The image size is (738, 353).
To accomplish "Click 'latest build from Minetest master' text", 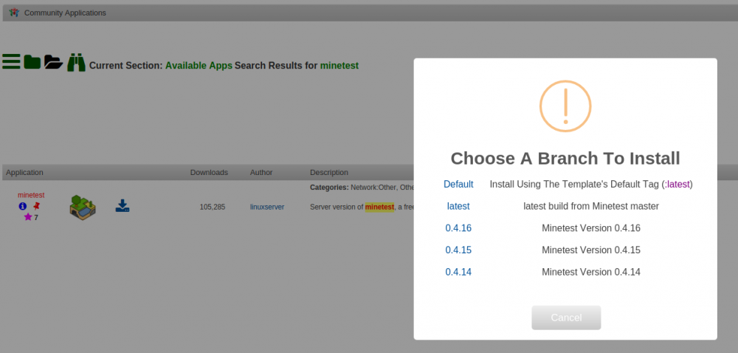I will [x=591, y=206].
